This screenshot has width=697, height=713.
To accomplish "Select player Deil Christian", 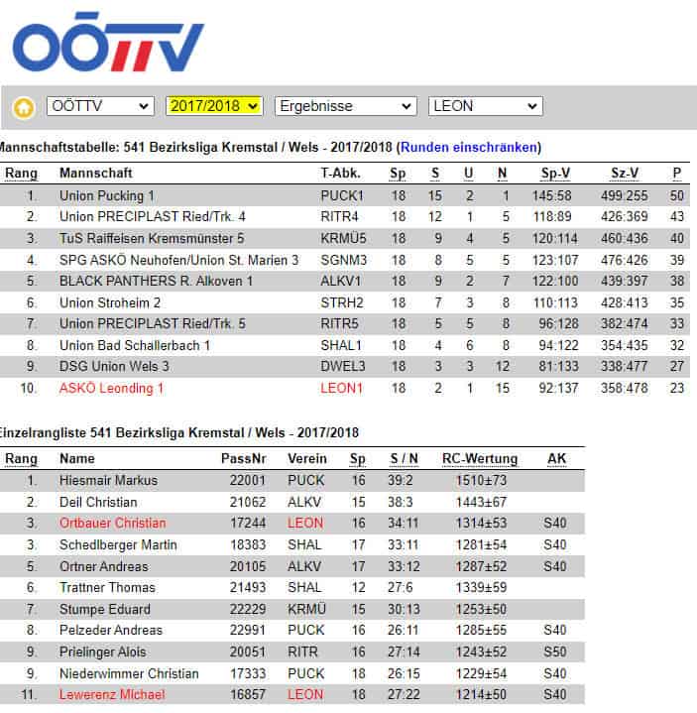I will coord(98,503).
